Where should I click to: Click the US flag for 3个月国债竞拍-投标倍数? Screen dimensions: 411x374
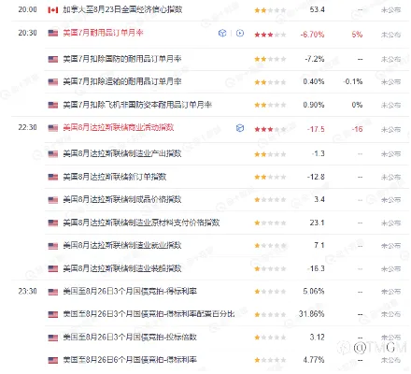53,338
